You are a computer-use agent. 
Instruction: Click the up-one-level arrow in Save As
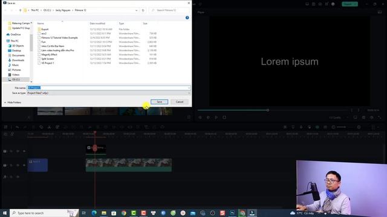tap(20, 10)
